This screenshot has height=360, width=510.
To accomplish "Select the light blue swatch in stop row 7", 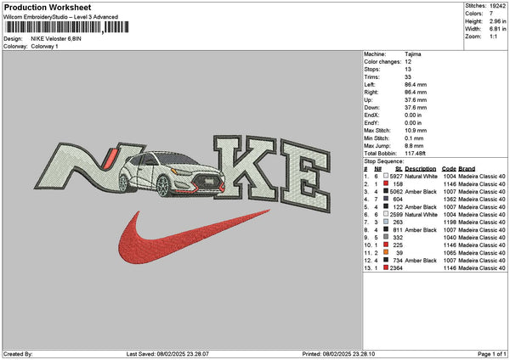I will [x=386, y=222].
